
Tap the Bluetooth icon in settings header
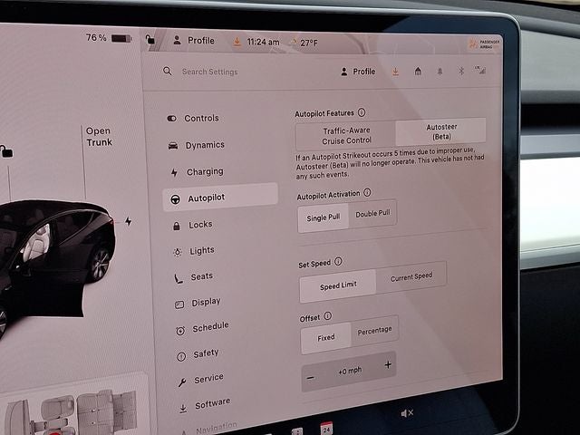coord(459,71)
